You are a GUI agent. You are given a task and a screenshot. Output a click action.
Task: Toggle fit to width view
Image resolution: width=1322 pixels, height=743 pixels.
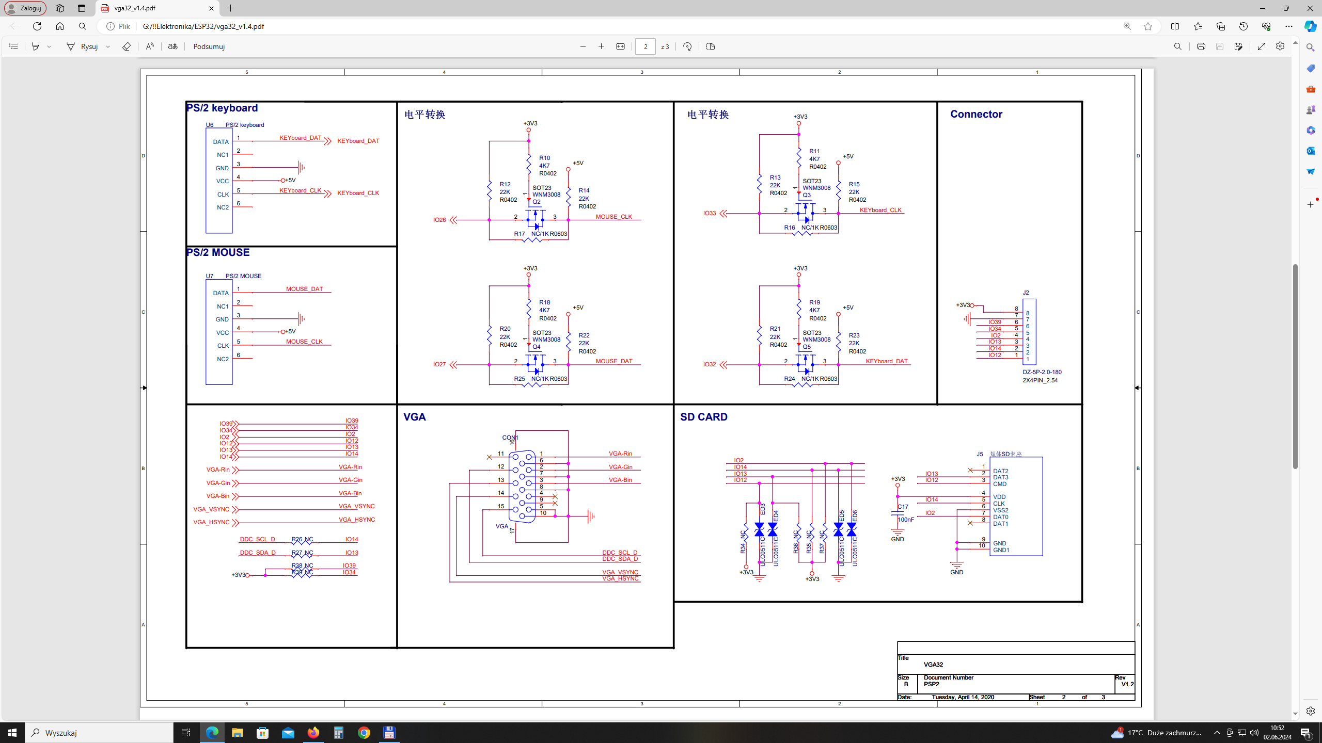(620, 46)
